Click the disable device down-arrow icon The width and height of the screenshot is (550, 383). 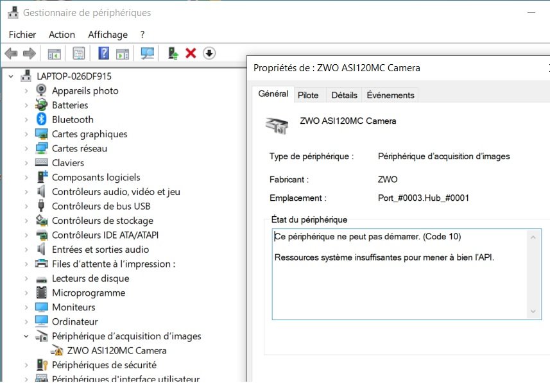coord(209,53)
